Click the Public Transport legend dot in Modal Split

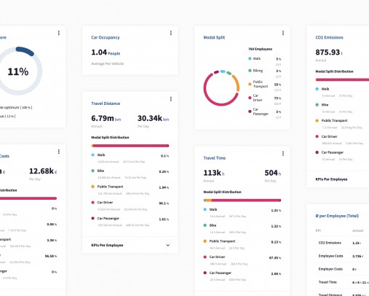pos(250,84)
